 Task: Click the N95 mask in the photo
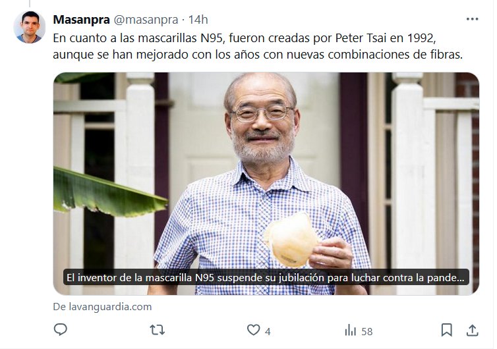click(x=291, y=240)
